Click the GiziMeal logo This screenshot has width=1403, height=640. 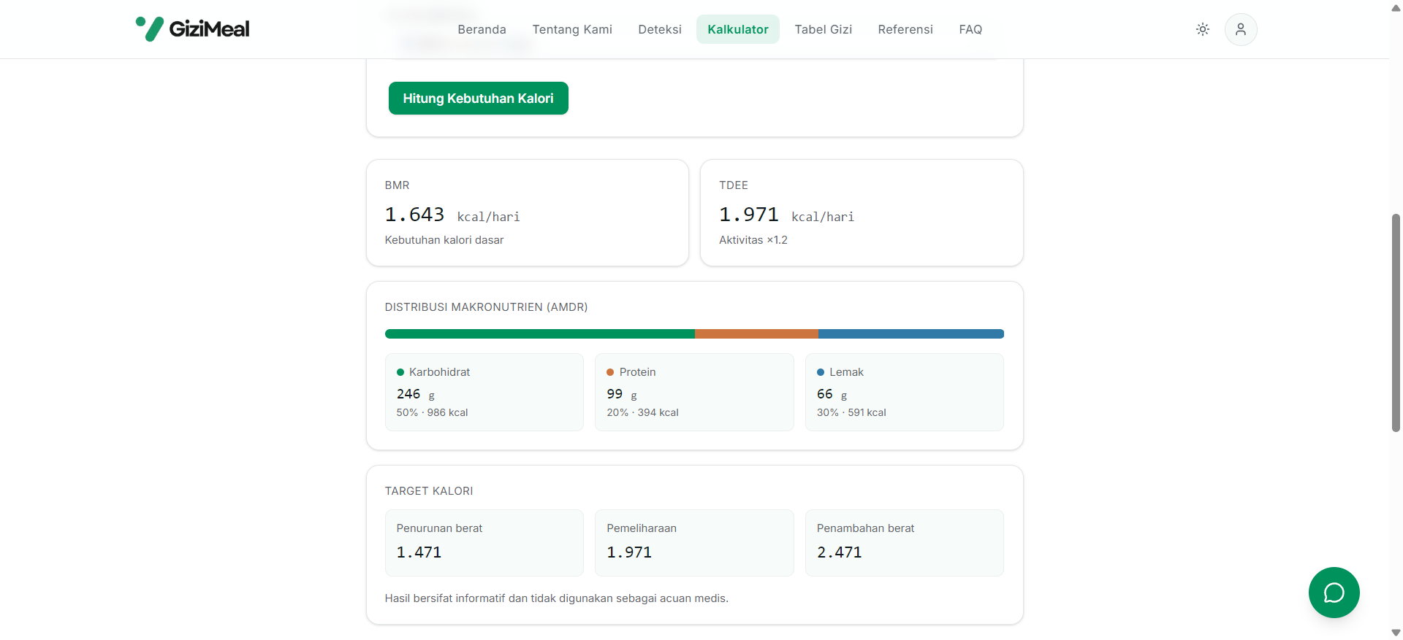point(193,29)
